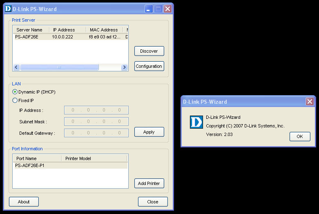Select the Fixed IP radio option
The image size is (319, 214).
(x=15, y=100)
